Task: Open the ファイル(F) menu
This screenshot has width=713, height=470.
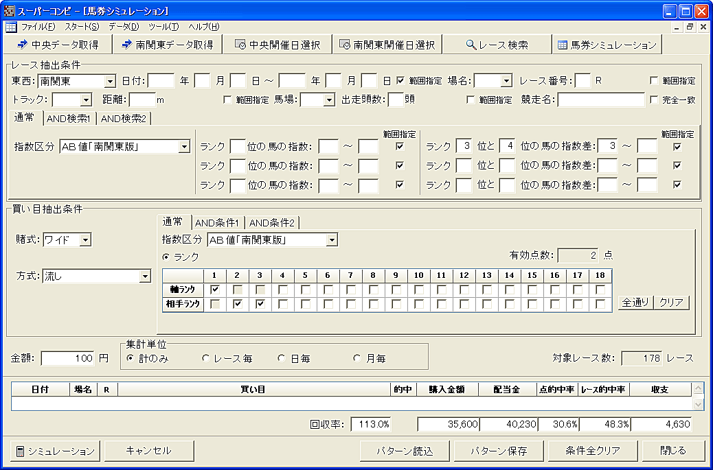Action: click(38, 27)
